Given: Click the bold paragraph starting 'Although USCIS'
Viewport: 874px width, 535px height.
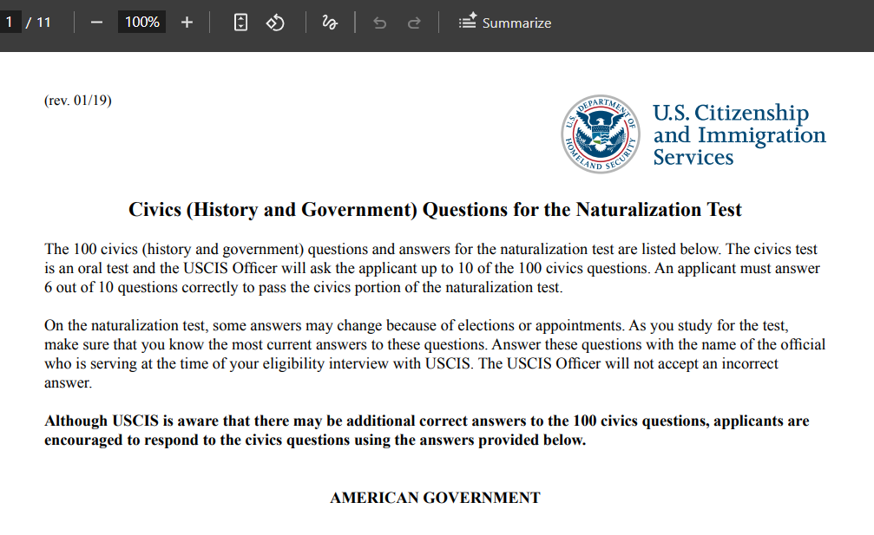Looking at the screenshot, I should tap(427, 430).
